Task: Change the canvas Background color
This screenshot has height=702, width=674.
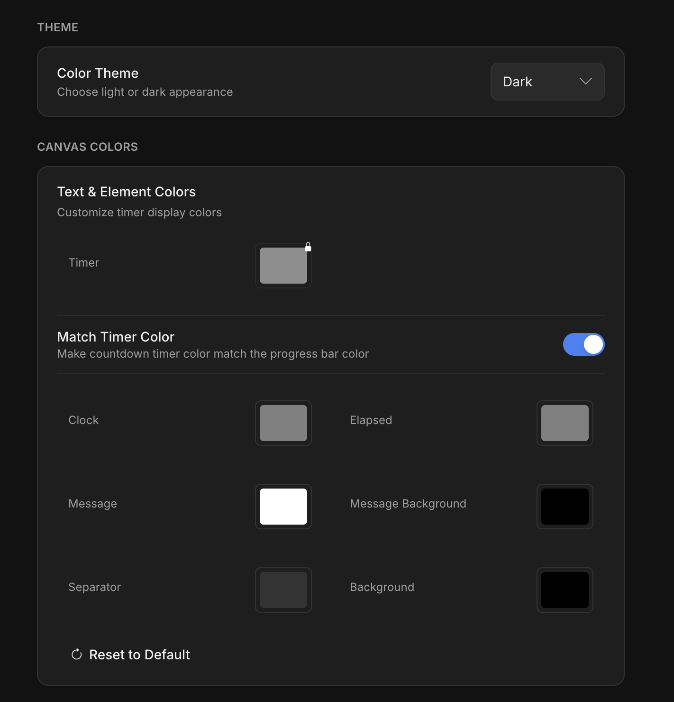Action: pos(565,590)
